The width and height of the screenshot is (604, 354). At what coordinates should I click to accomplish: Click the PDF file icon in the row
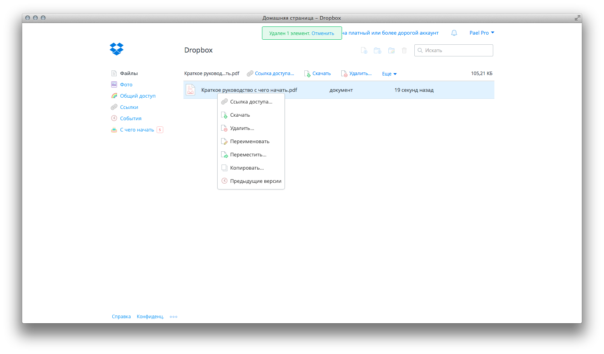[190, 90]
